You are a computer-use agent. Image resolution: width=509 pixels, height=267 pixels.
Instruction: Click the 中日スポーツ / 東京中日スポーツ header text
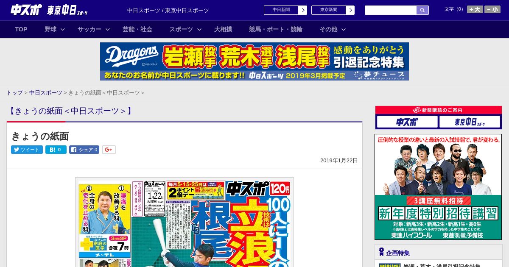point(168,11)
